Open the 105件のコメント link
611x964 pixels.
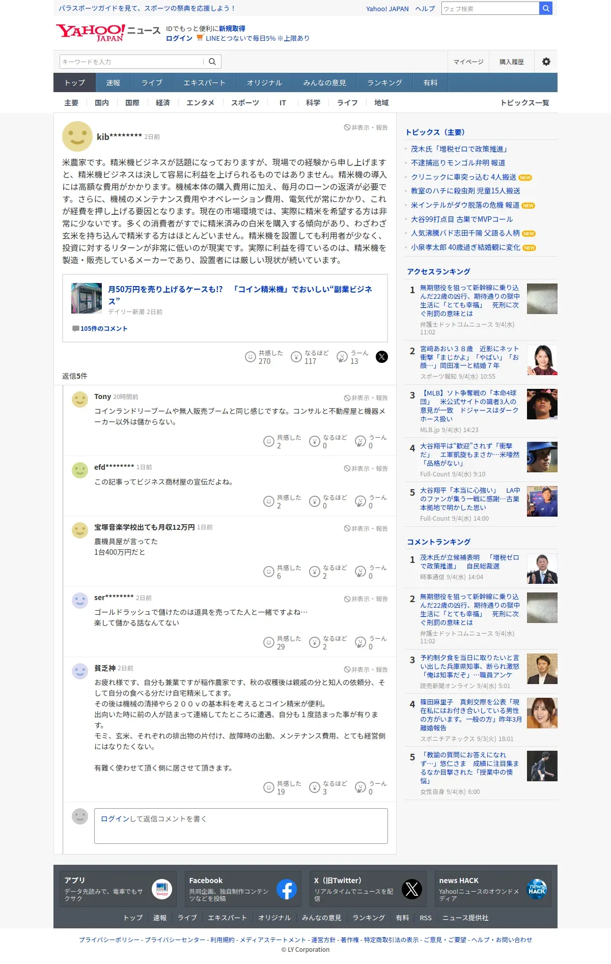tap(104, 329)
